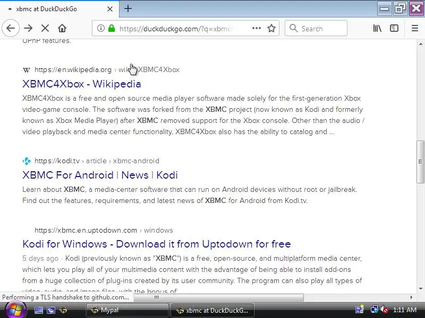Screen dimensions: 425x318
Task: Open the browser home page
Action: pyautogui.click(x=62, y=28)
